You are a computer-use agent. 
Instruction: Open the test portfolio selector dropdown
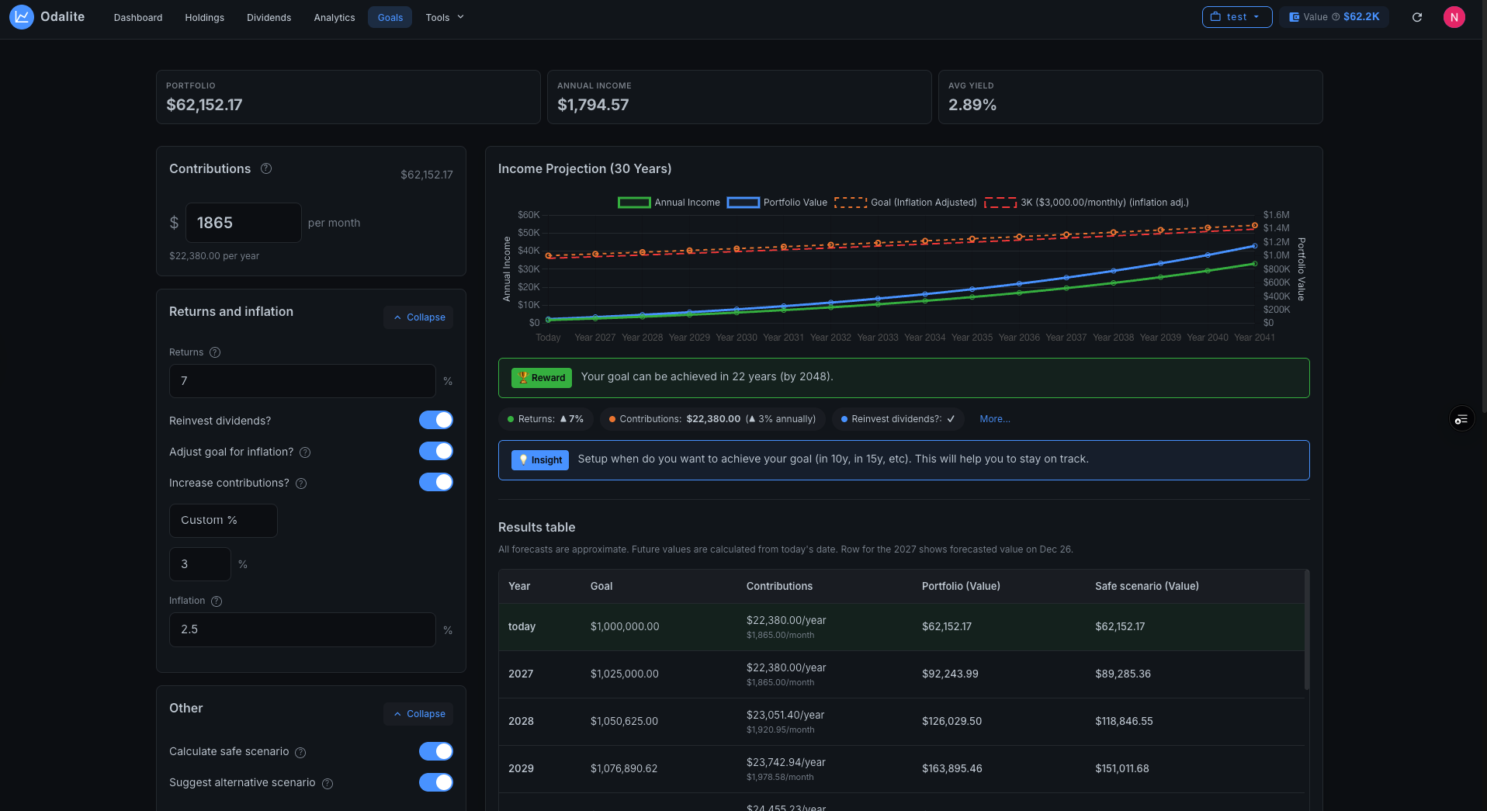click(x=1237, y=17)
